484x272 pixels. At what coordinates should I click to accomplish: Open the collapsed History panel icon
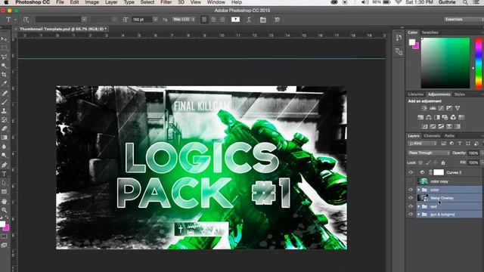tap(399, 38)
